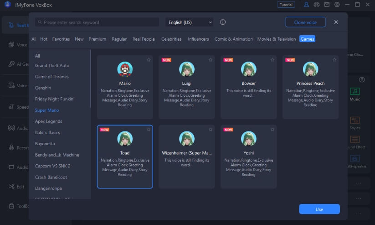375x225 pixels.
Task: Click the Sound Effect icon
Action: coord(355,139)
